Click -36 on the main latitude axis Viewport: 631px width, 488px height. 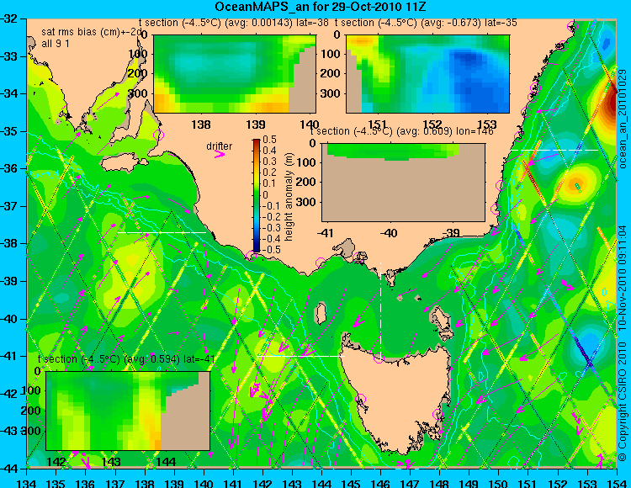(x=8, y=168)
